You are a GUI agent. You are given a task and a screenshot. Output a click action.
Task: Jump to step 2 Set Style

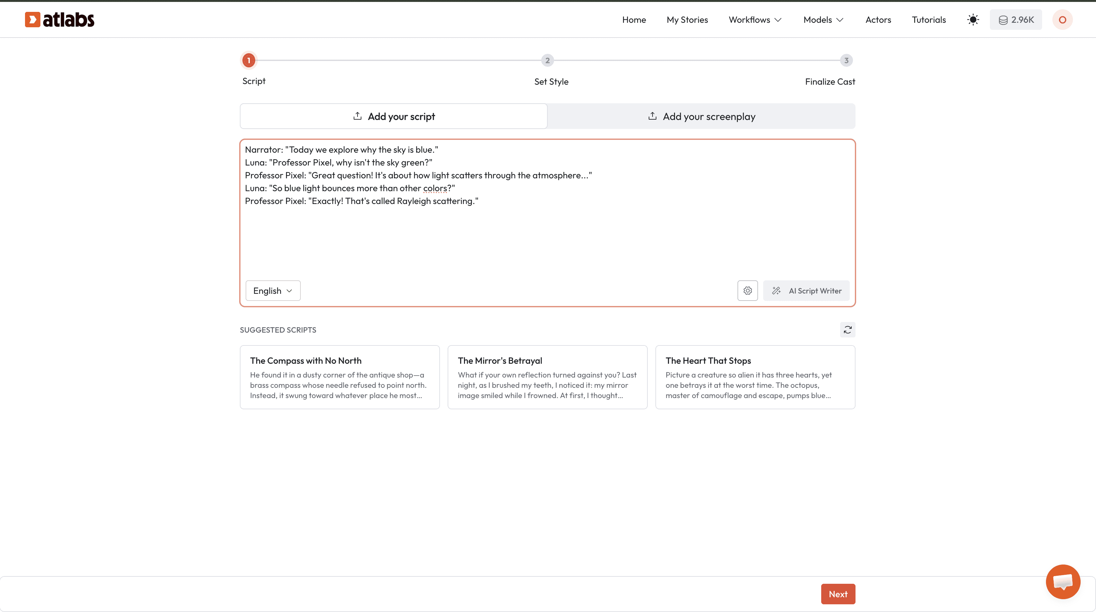coord(547,60)
